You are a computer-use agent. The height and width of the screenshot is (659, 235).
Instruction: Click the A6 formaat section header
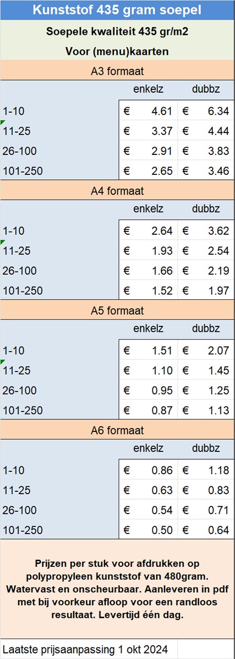(117, 430)
